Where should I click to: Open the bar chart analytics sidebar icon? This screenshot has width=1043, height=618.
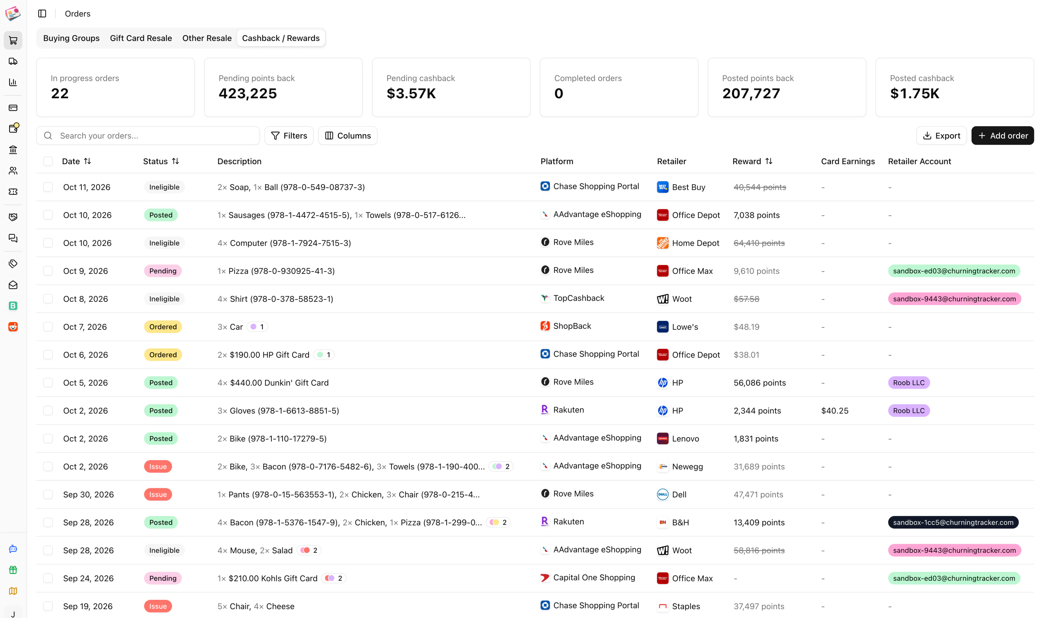[x=13, y=82]
